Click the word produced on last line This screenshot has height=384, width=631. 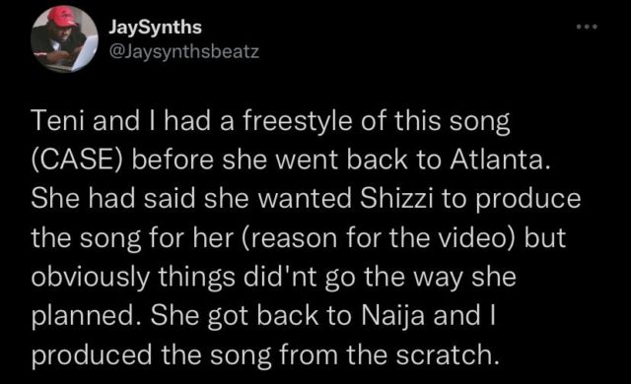(x=92, y=355)
